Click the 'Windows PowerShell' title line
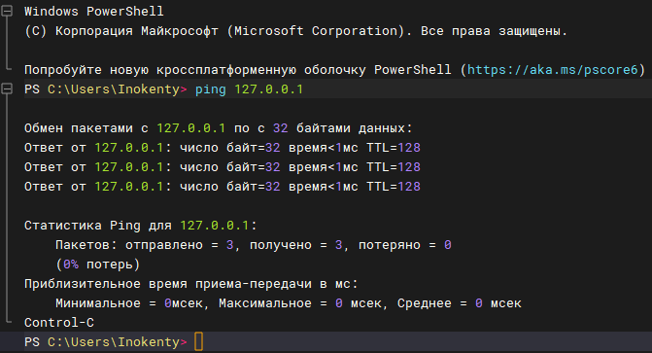Image resolution: width=652 pixels, height=353 pixels. [x=94, y=12]
